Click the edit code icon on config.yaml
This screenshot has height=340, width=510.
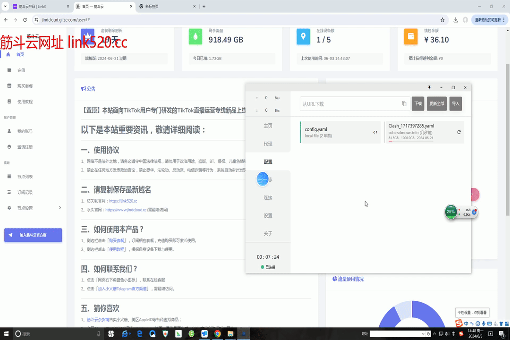(x=375, y=132)
